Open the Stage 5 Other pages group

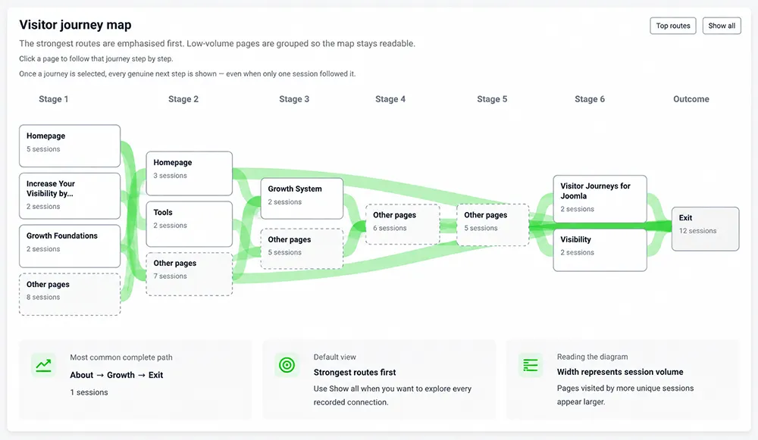[x=493, y=225]
